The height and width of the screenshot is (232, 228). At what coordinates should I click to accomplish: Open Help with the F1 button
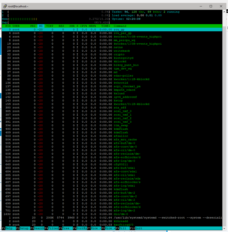9,228
